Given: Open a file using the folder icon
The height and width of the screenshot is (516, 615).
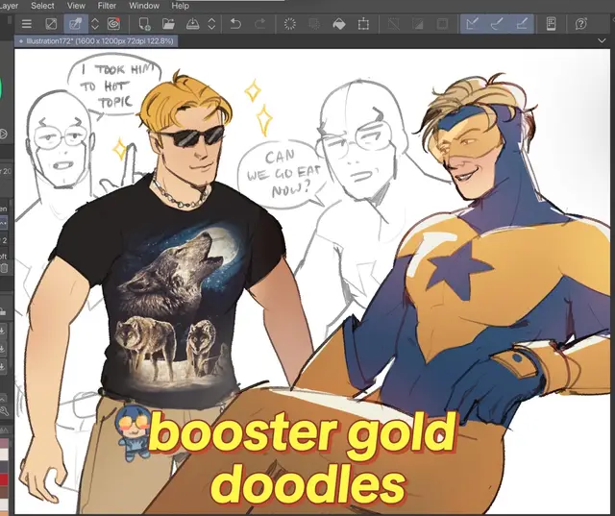Looking at the screenshot, I should (168, 24).
